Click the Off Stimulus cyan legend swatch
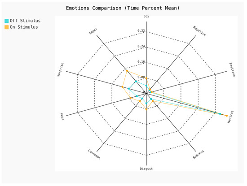This screenshot has width=247, height=186. (7, 21)
